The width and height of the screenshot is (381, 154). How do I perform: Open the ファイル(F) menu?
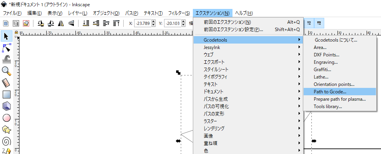click(12, 13)
